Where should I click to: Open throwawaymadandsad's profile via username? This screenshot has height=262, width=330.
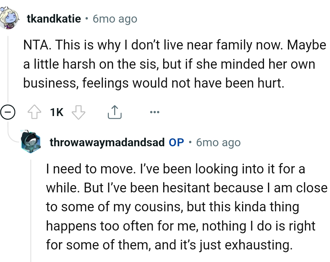pyautogui.click(x=108, y=142)
